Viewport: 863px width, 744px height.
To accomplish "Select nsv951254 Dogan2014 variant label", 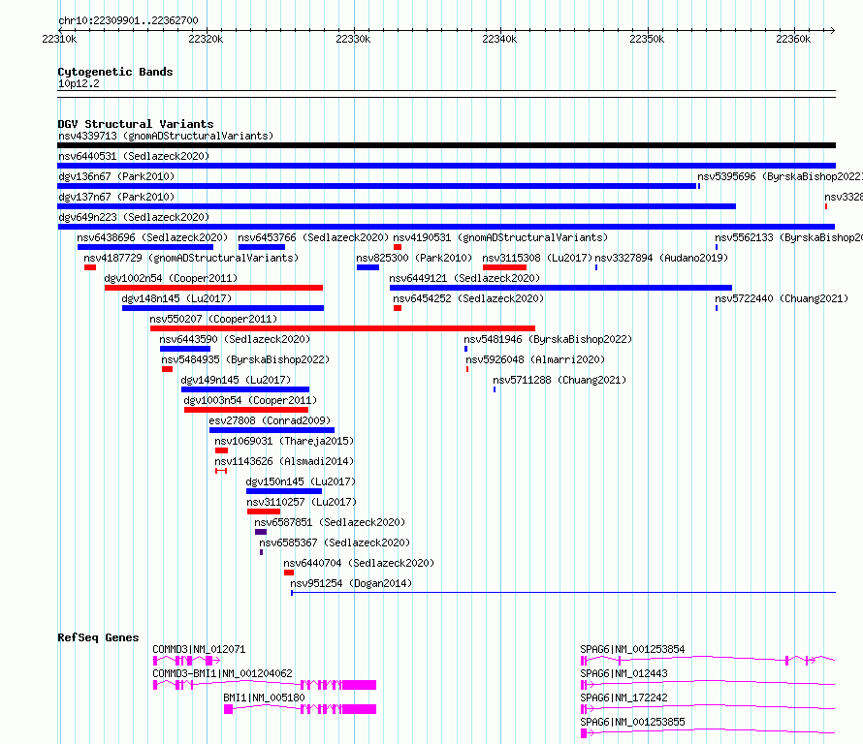I will click(351, 583).
